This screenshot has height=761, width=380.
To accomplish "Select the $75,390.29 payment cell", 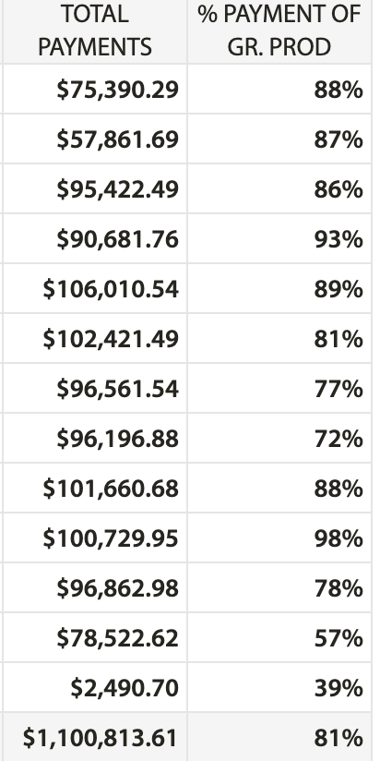I will pos(95,89).
